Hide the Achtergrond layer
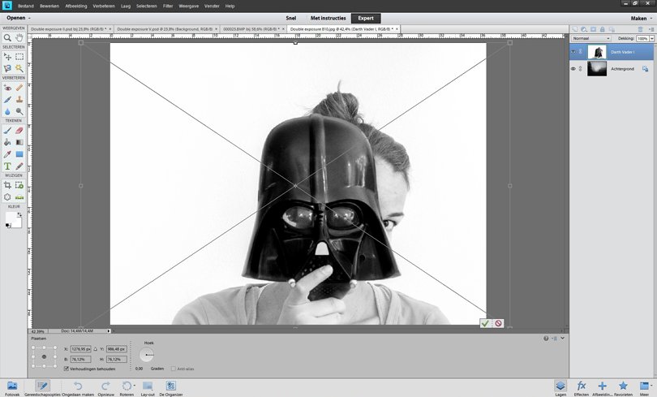 click(573, 69)
